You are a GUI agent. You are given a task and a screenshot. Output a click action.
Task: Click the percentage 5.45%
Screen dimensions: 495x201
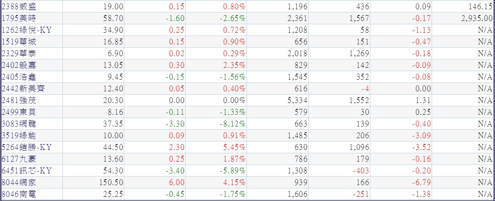[x=234, y=147]
